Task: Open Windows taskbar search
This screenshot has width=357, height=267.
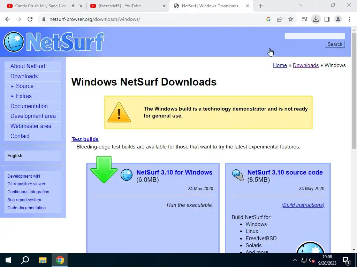Action: point(25,260)
